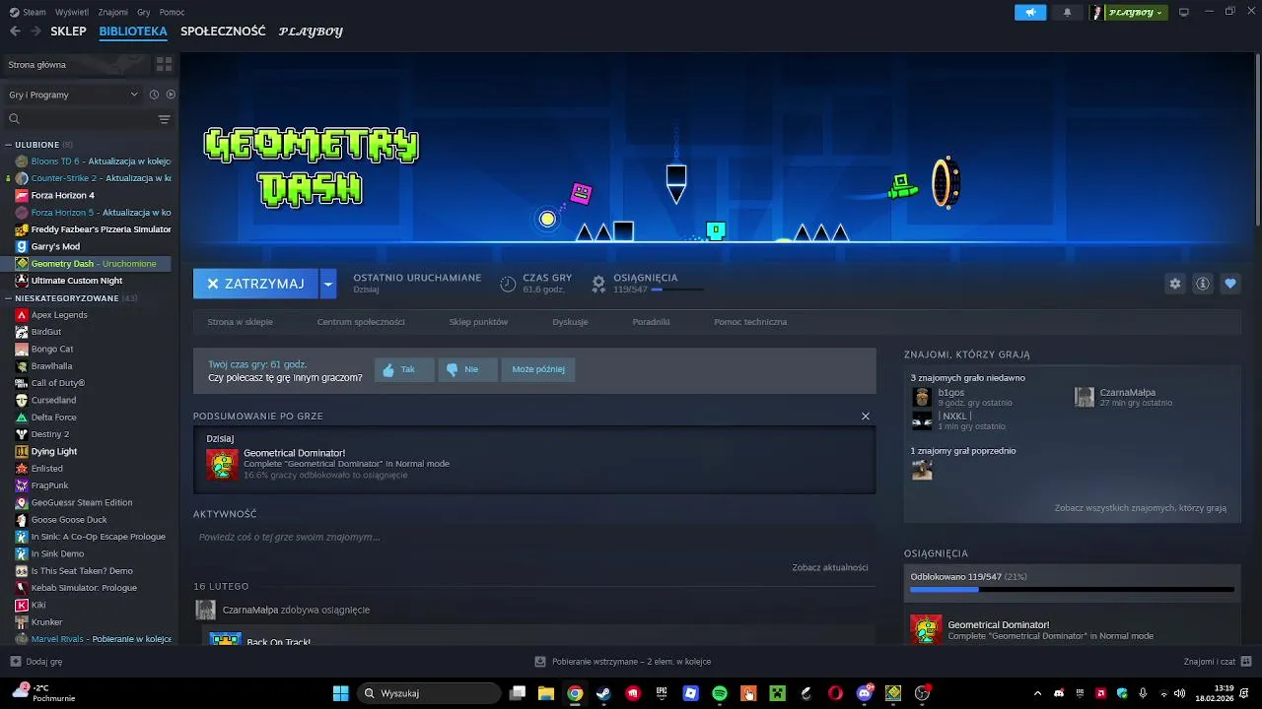Open Znajomi i czat panel
The width and height of the screenshot is (1262, 709).
pyautogui.click(x=1218, y=662)
